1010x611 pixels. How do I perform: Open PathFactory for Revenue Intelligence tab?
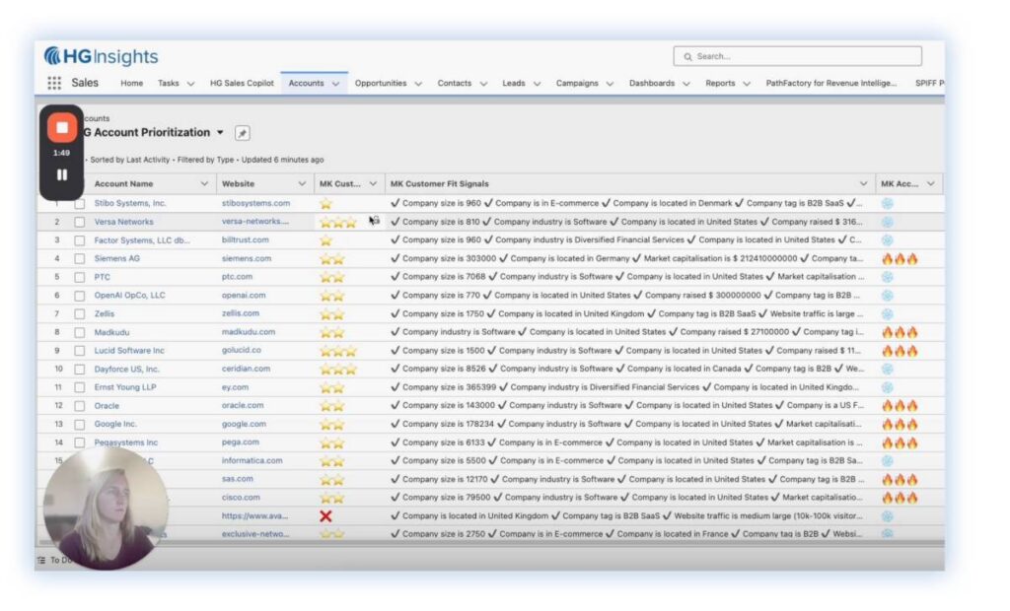830,83
